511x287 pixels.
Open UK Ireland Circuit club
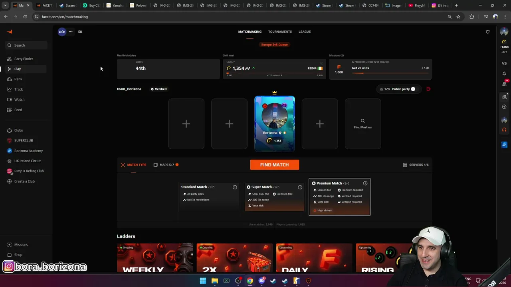point(27,161)
